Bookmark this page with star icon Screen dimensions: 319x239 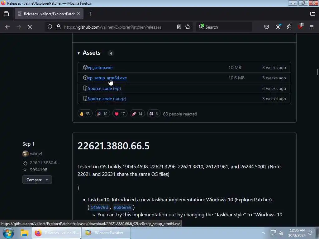188,27
